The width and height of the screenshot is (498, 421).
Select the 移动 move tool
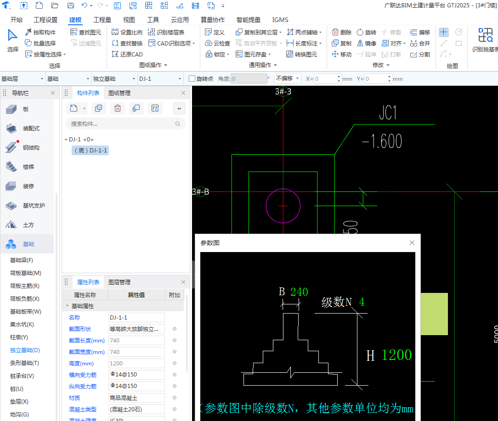point(342,55)
